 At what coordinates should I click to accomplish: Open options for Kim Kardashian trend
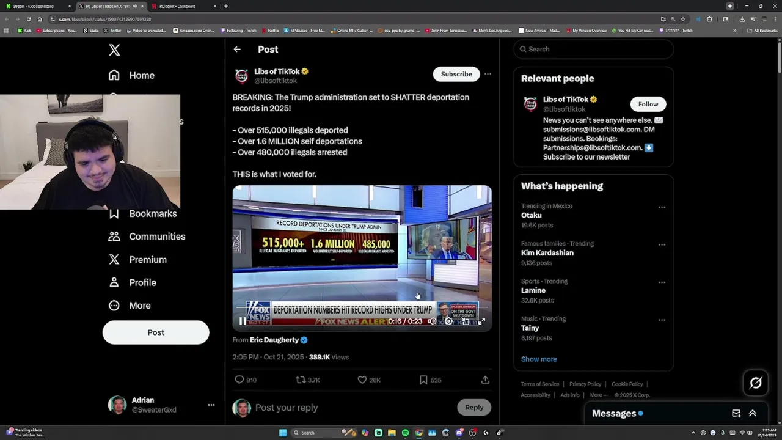662,244
